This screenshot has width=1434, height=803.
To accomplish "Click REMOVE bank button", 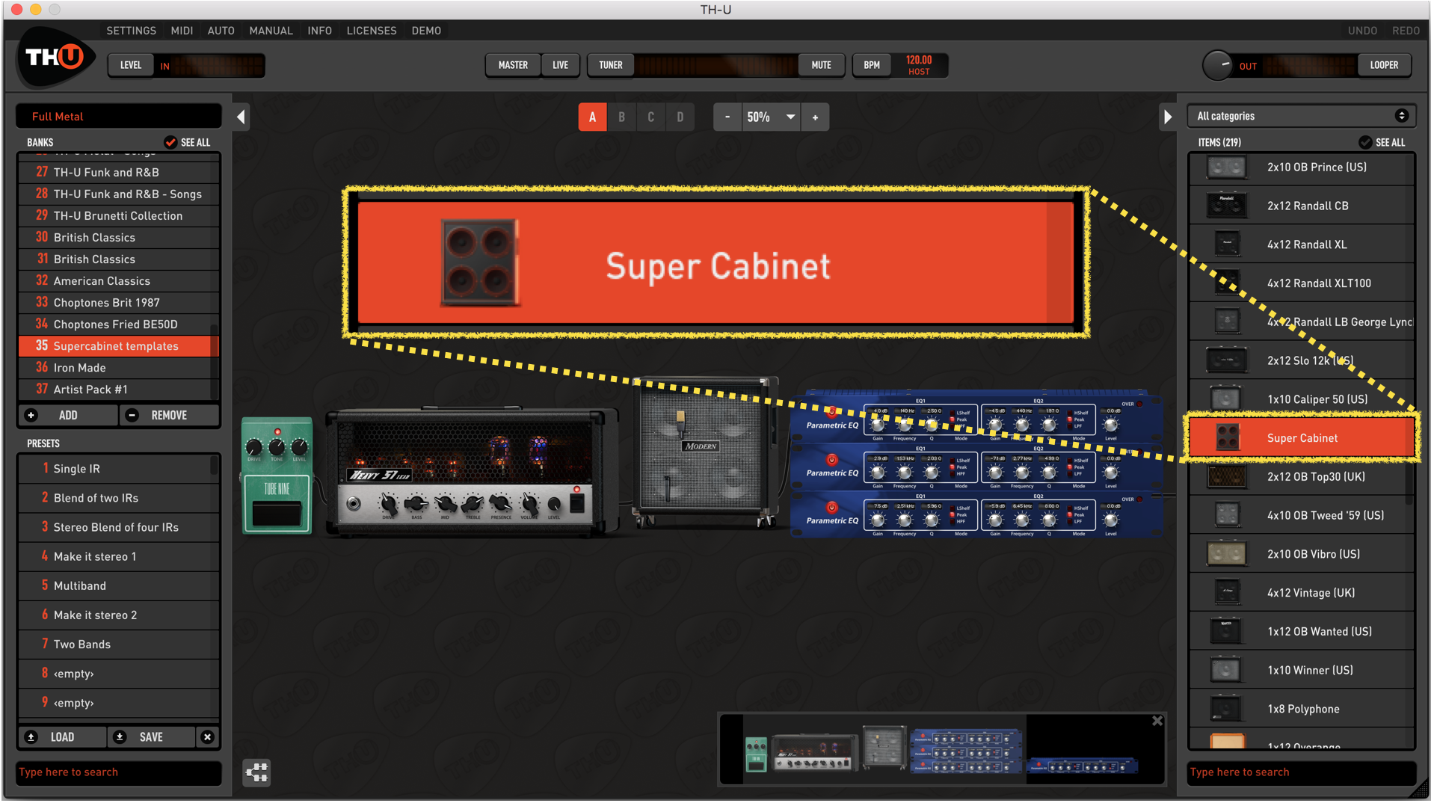I will click(169, 415).
